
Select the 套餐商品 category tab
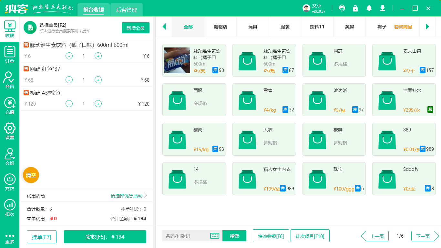tap(403, 27)
